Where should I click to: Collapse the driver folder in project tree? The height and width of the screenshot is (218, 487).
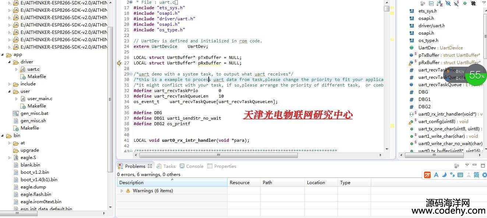(x=10, y=62)
